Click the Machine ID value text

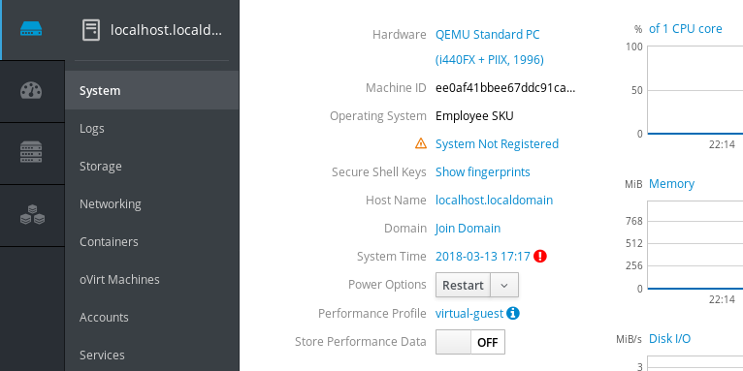point(505,88)
